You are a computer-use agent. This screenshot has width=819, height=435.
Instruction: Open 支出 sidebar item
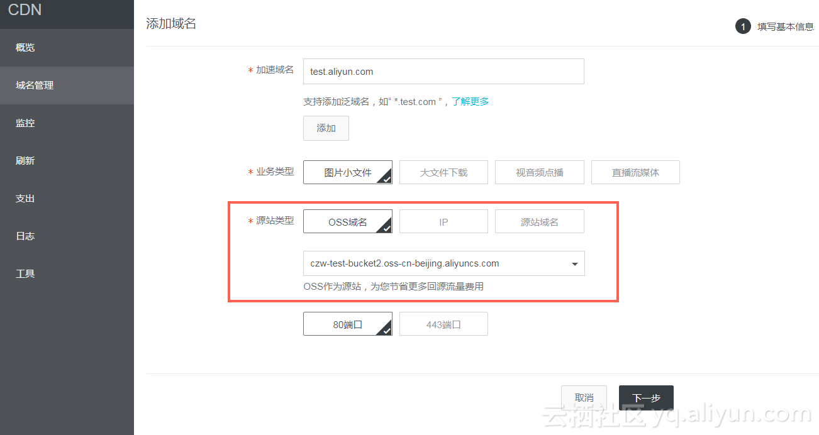(x=67, y=199)
